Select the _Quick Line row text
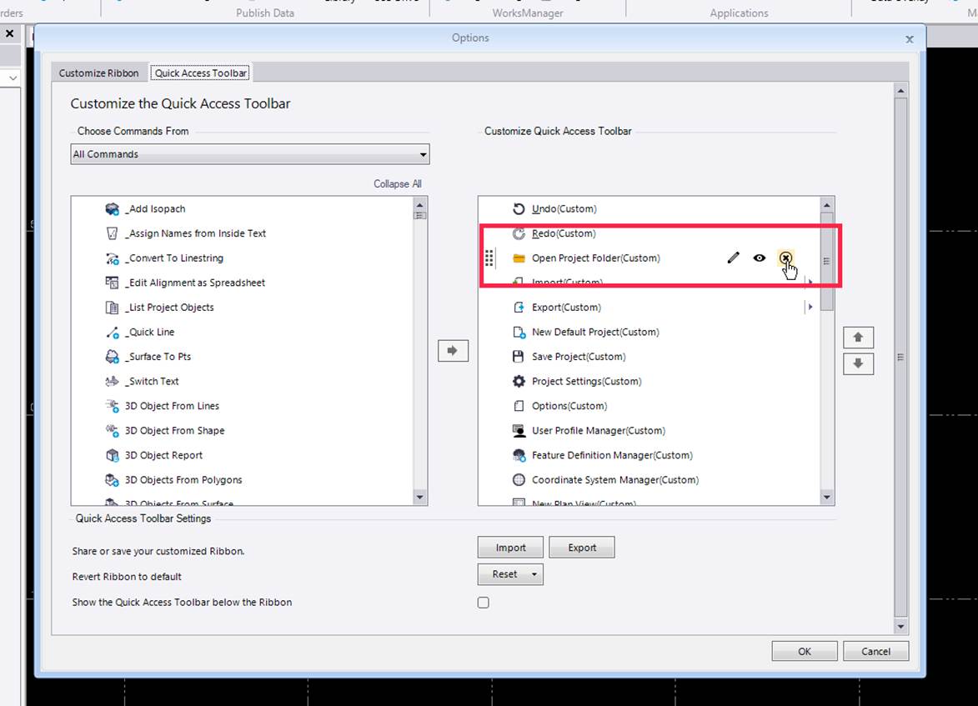The width and height of the screenshot is (978, 706). point(150,333)
